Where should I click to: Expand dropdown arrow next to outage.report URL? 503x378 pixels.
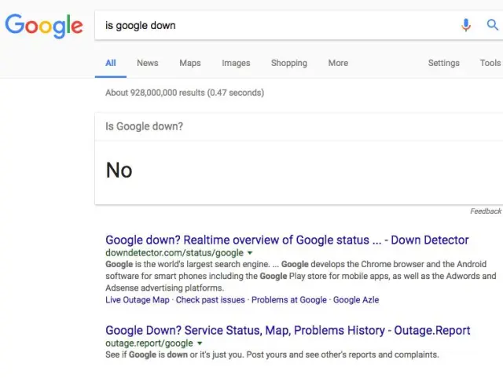coord(200,343)
